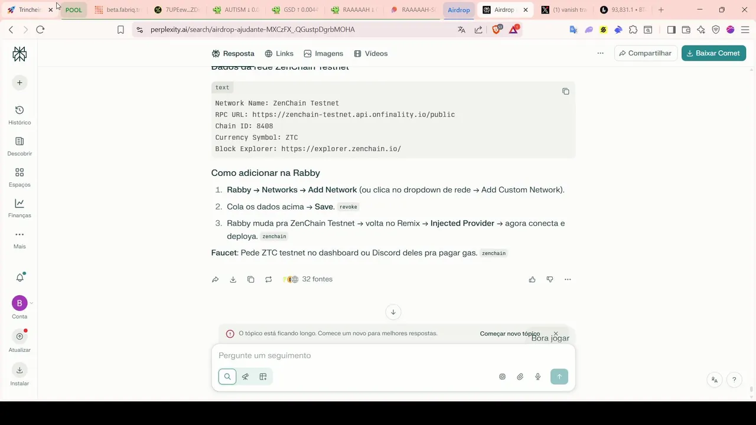
Task: Open the extensions puzzle icon
Action: (x=633, y=30)
